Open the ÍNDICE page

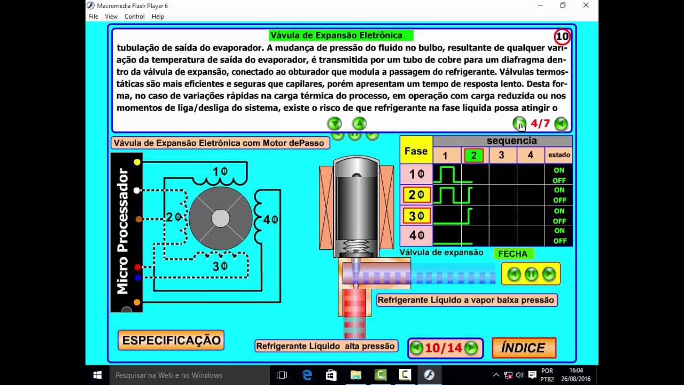coord(524,348)
